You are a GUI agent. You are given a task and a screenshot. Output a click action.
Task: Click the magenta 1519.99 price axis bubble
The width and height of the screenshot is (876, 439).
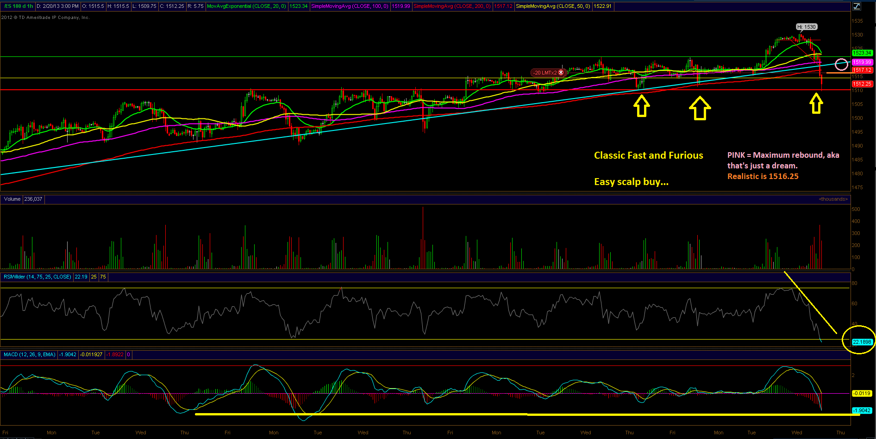[x=862, y=62]
